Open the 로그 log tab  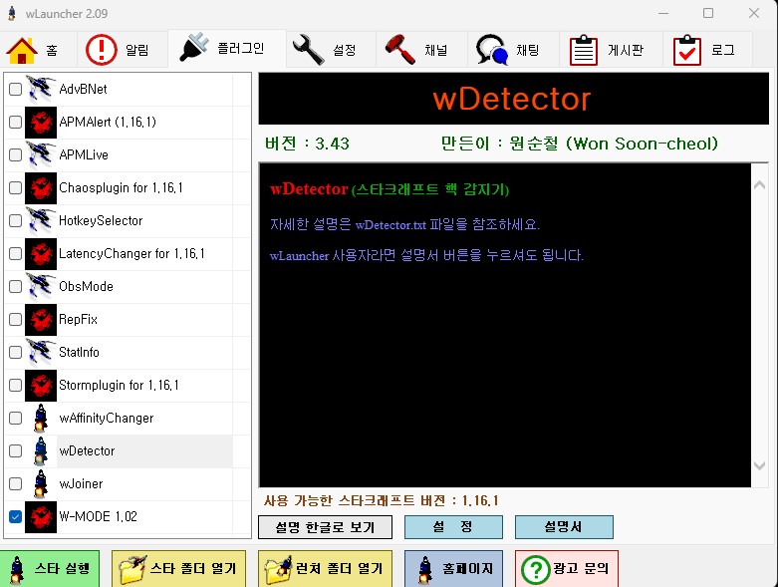click(x=707, y=50)
